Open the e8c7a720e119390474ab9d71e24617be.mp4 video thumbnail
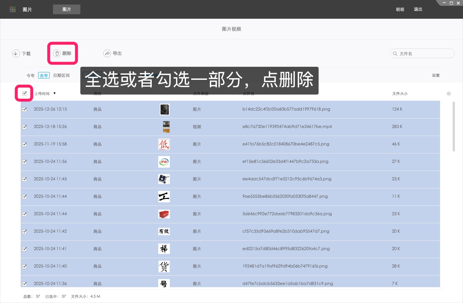463x303 pixels. (166, 127)
